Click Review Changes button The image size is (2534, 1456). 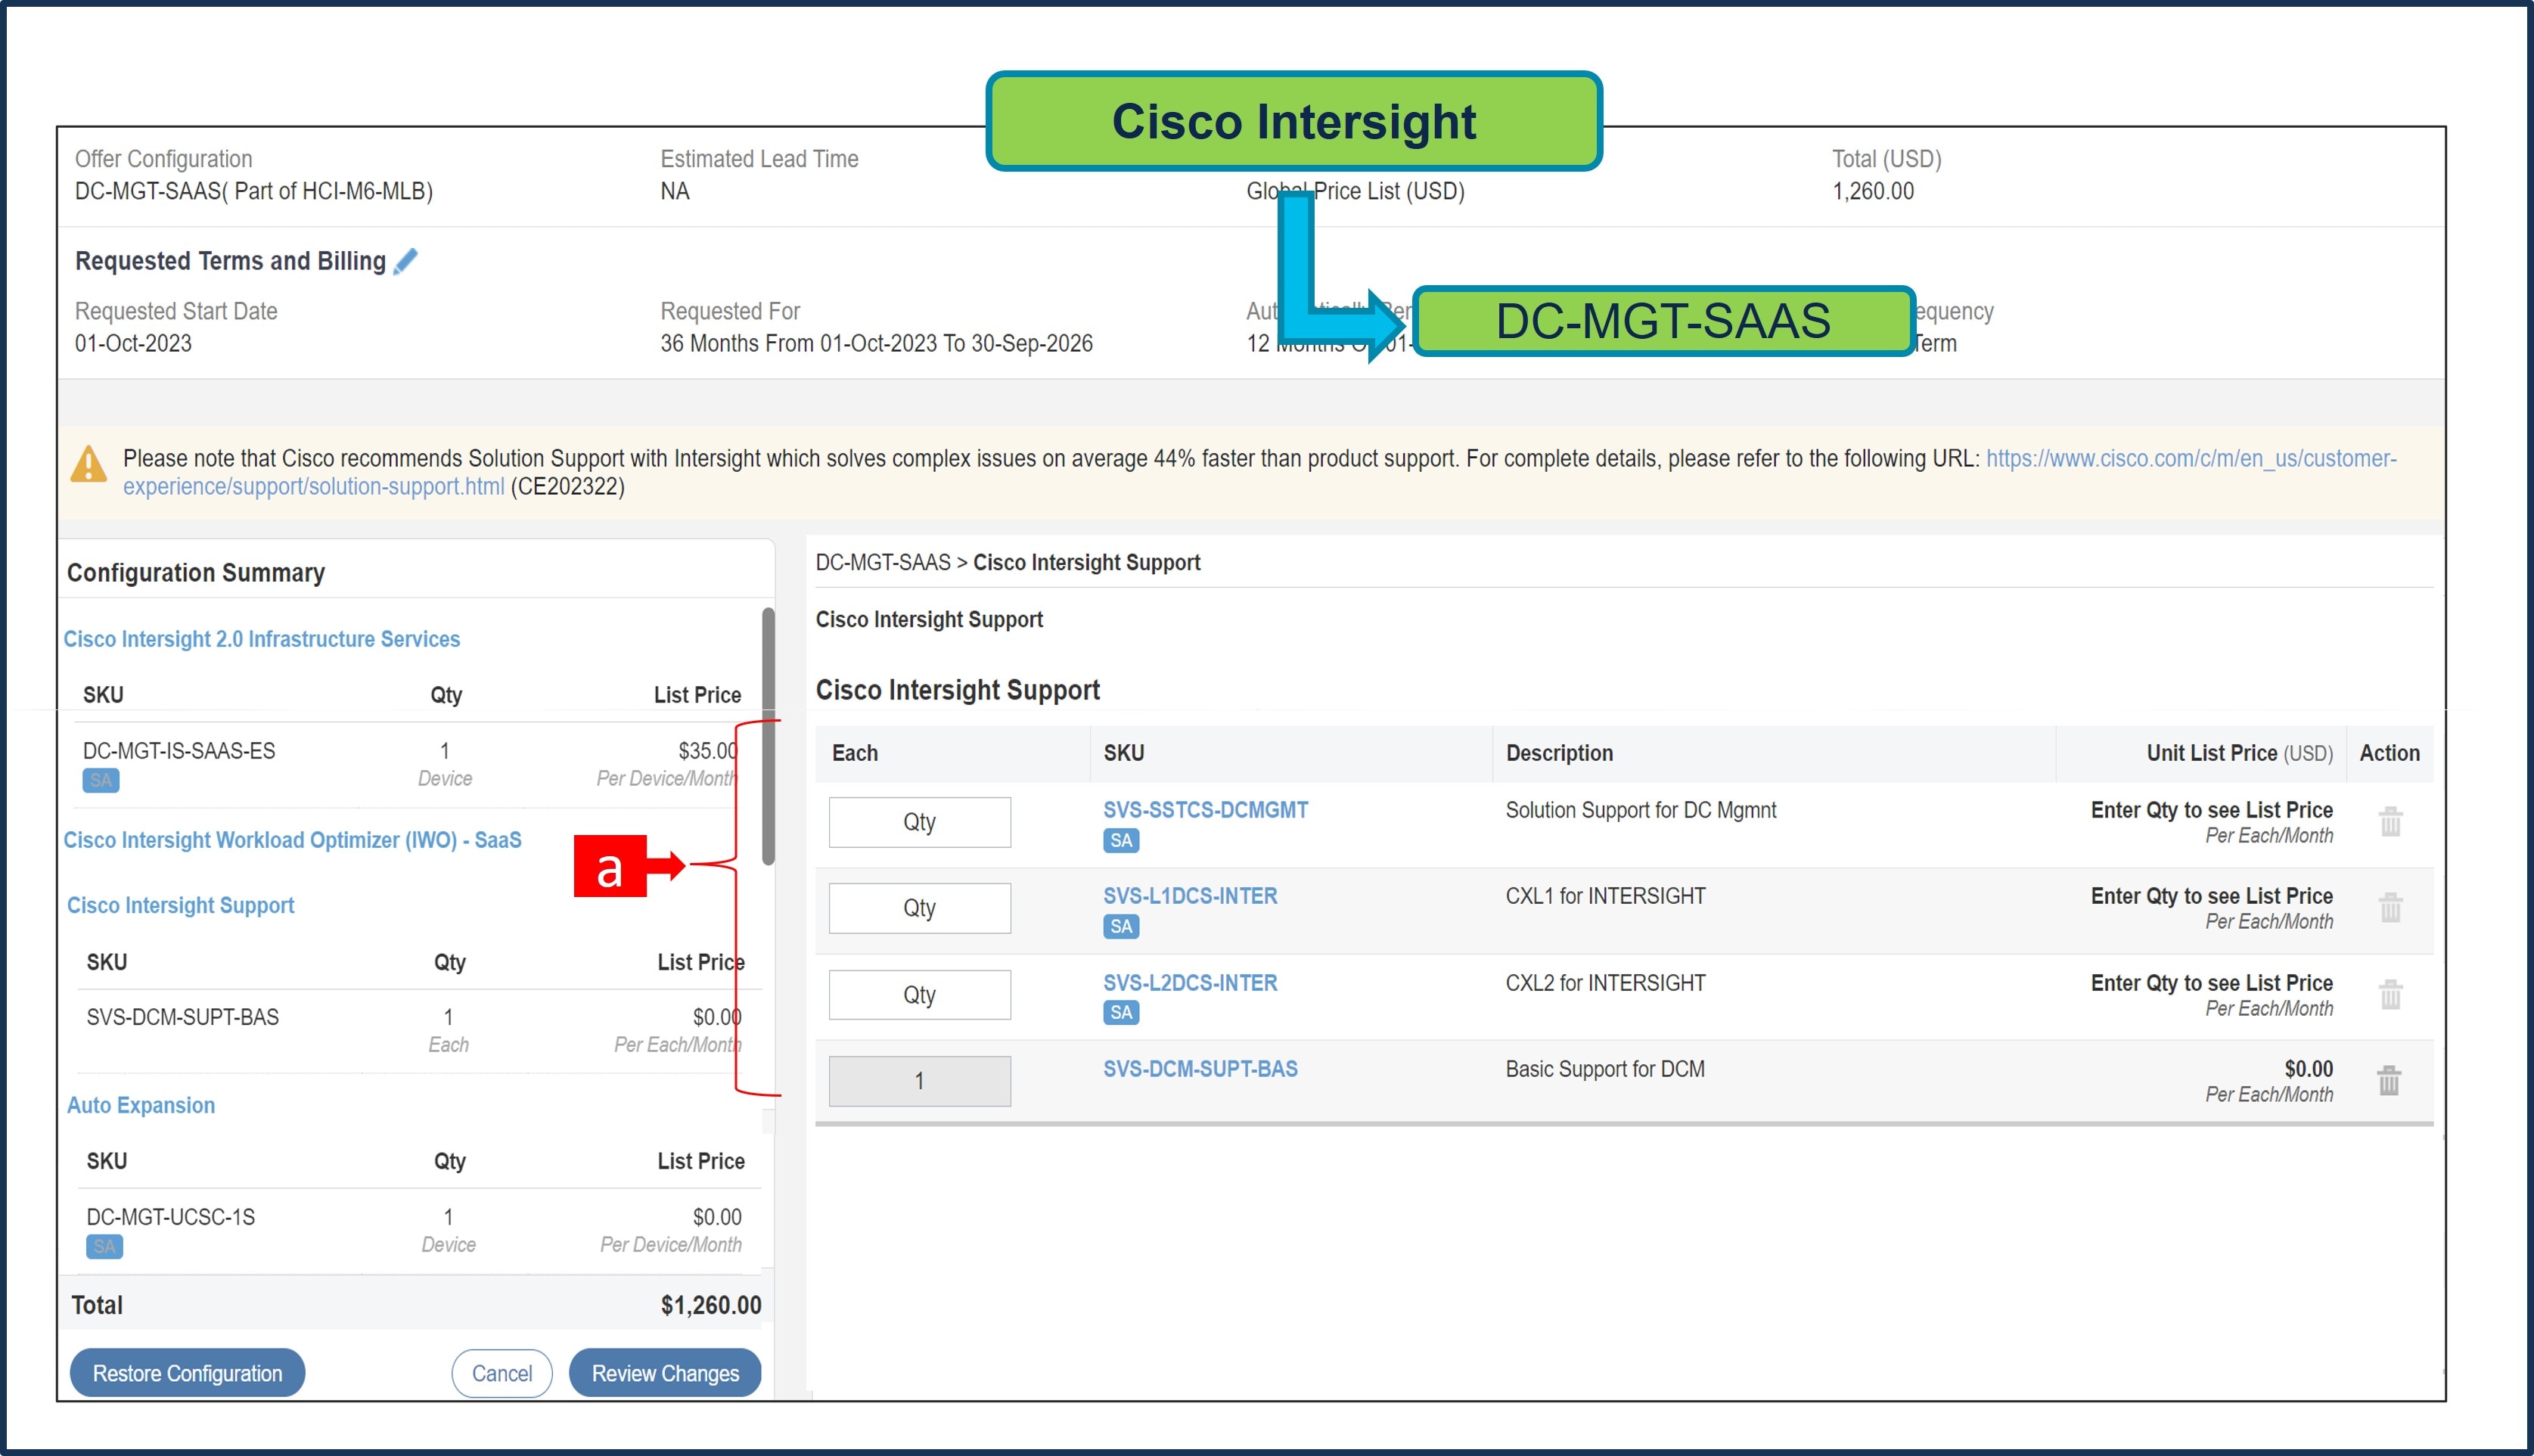click(x=665, y=1373)
